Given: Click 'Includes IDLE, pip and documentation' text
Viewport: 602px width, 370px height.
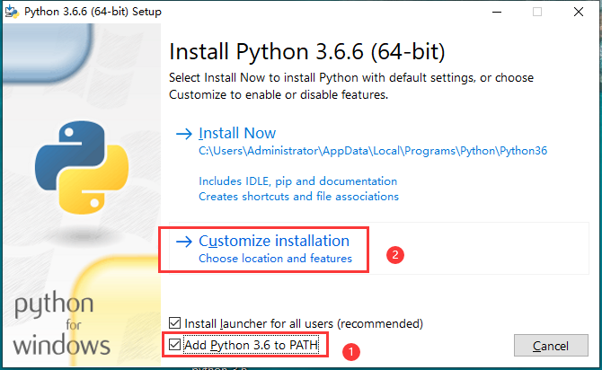Looking at the screenshot, I should [298, 181].
